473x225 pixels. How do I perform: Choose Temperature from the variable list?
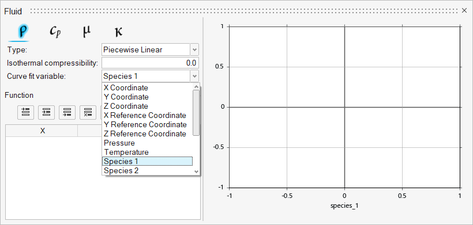point(126,152)
